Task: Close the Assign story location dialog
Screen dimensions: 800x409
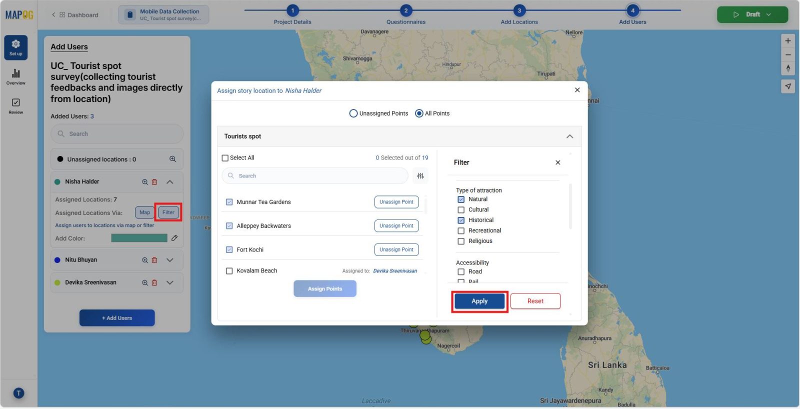Action: click(x=577, y=90)
